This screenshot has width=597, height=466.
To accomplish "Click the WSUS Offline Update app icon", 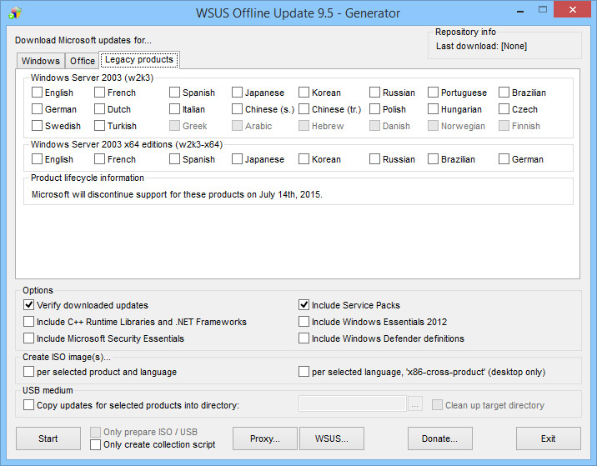I will click(x=15, y=13).
